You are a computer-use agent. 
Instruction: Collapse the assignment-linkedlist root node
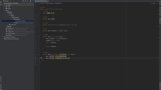click(3, 3)
